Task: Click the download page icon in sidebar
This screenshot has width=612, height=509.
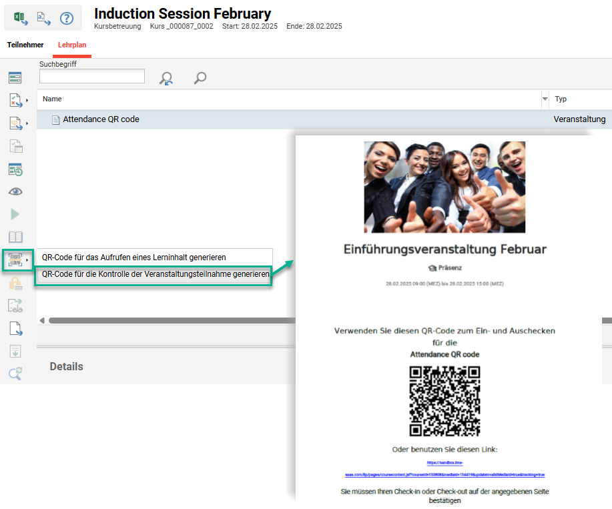Action: 15,351
